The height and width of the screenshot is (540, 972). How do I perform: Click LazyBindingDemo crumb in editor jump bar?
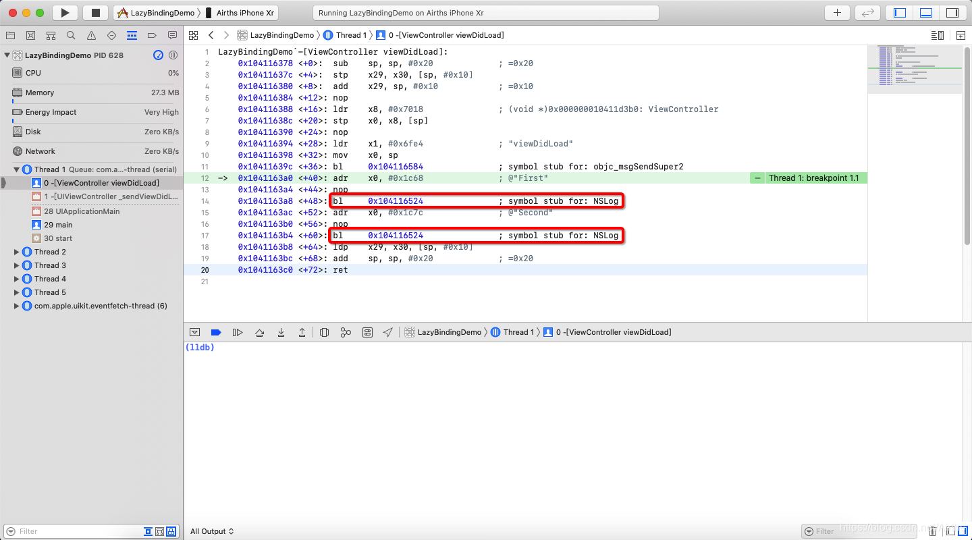[275, 35]
